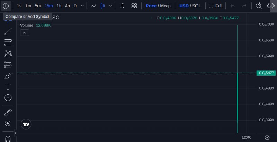Viewport: 277px width, 142px height.
Task: Collapse the Volume indicator legend
Action: coord(25,33)
